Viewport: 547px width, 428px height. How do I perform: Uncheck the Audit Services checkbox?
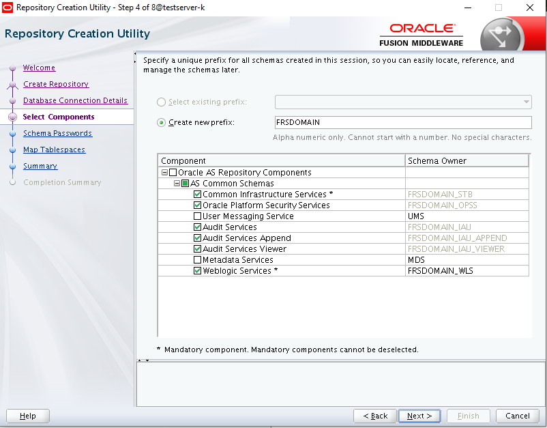[x=197, y=227]
